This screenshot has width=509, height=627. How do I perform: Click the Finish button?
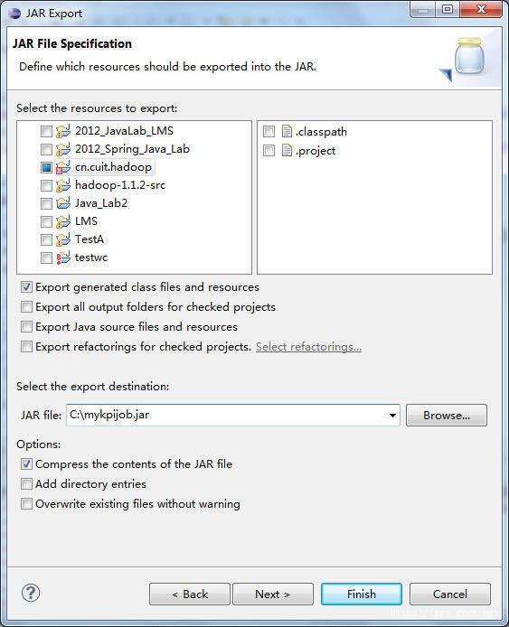tap(362, 594)
